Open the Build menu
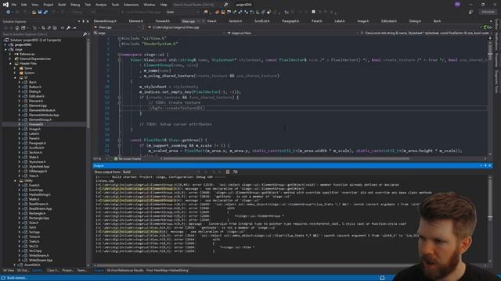The height and width of the screenshot is (281, 501). (x=62, y=5)
